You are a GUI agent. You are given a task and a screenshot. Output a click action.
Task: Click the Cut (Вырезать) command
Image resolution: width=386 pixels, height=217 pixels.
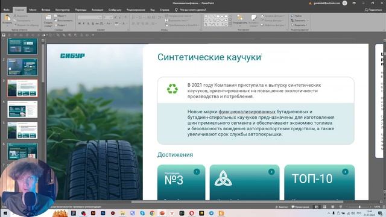[x=21, y=16]
